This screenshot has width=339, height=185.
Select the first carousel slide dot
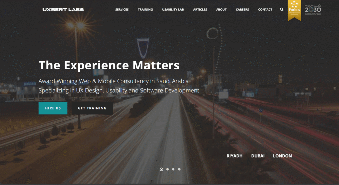161,169
